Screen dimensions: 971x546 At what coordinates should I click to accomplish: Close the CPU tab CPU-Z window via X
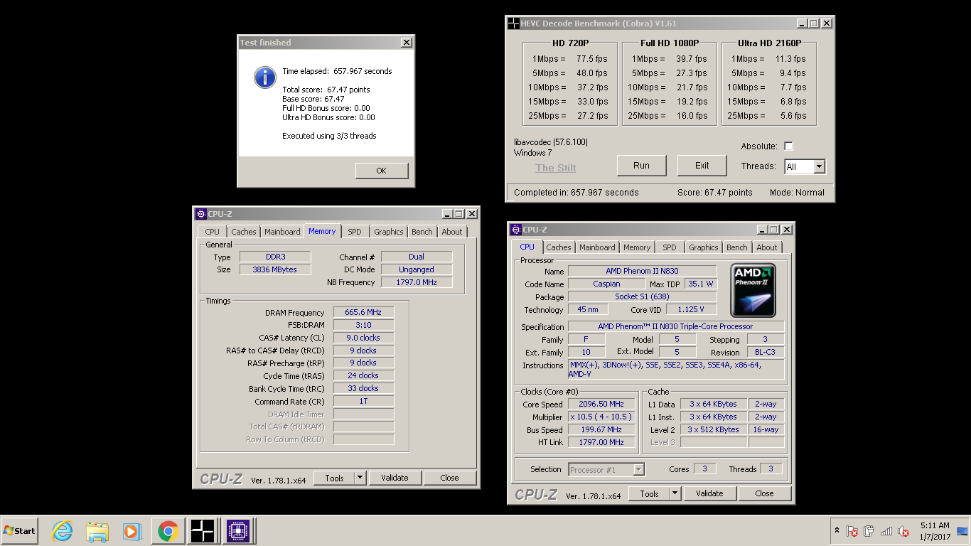point(786,230)
